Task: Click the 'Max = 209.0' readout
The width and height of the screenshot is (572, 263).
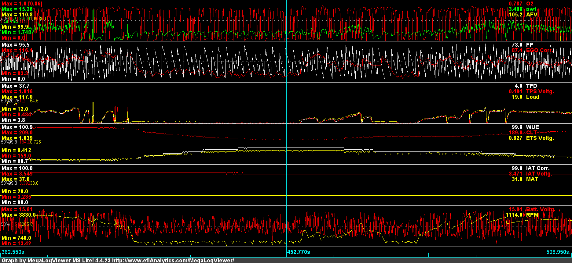Action: click(x=17, y=133)
